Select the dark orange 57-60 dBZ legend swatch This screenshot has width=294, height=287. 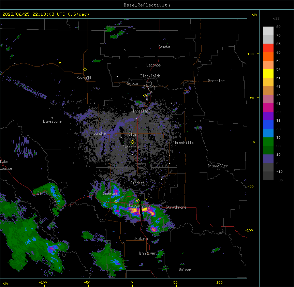[268, 56]
